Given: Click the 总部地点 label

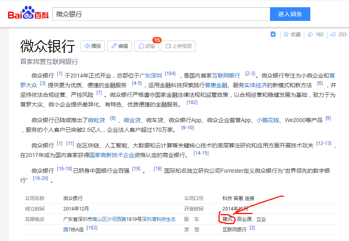Looking at the screenshot, I should point(35,219).
